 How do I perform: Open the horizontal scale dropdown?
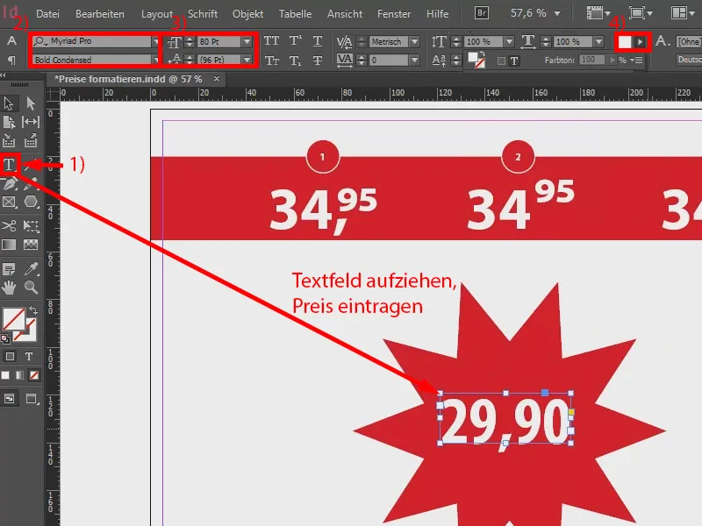pos(599,41)
